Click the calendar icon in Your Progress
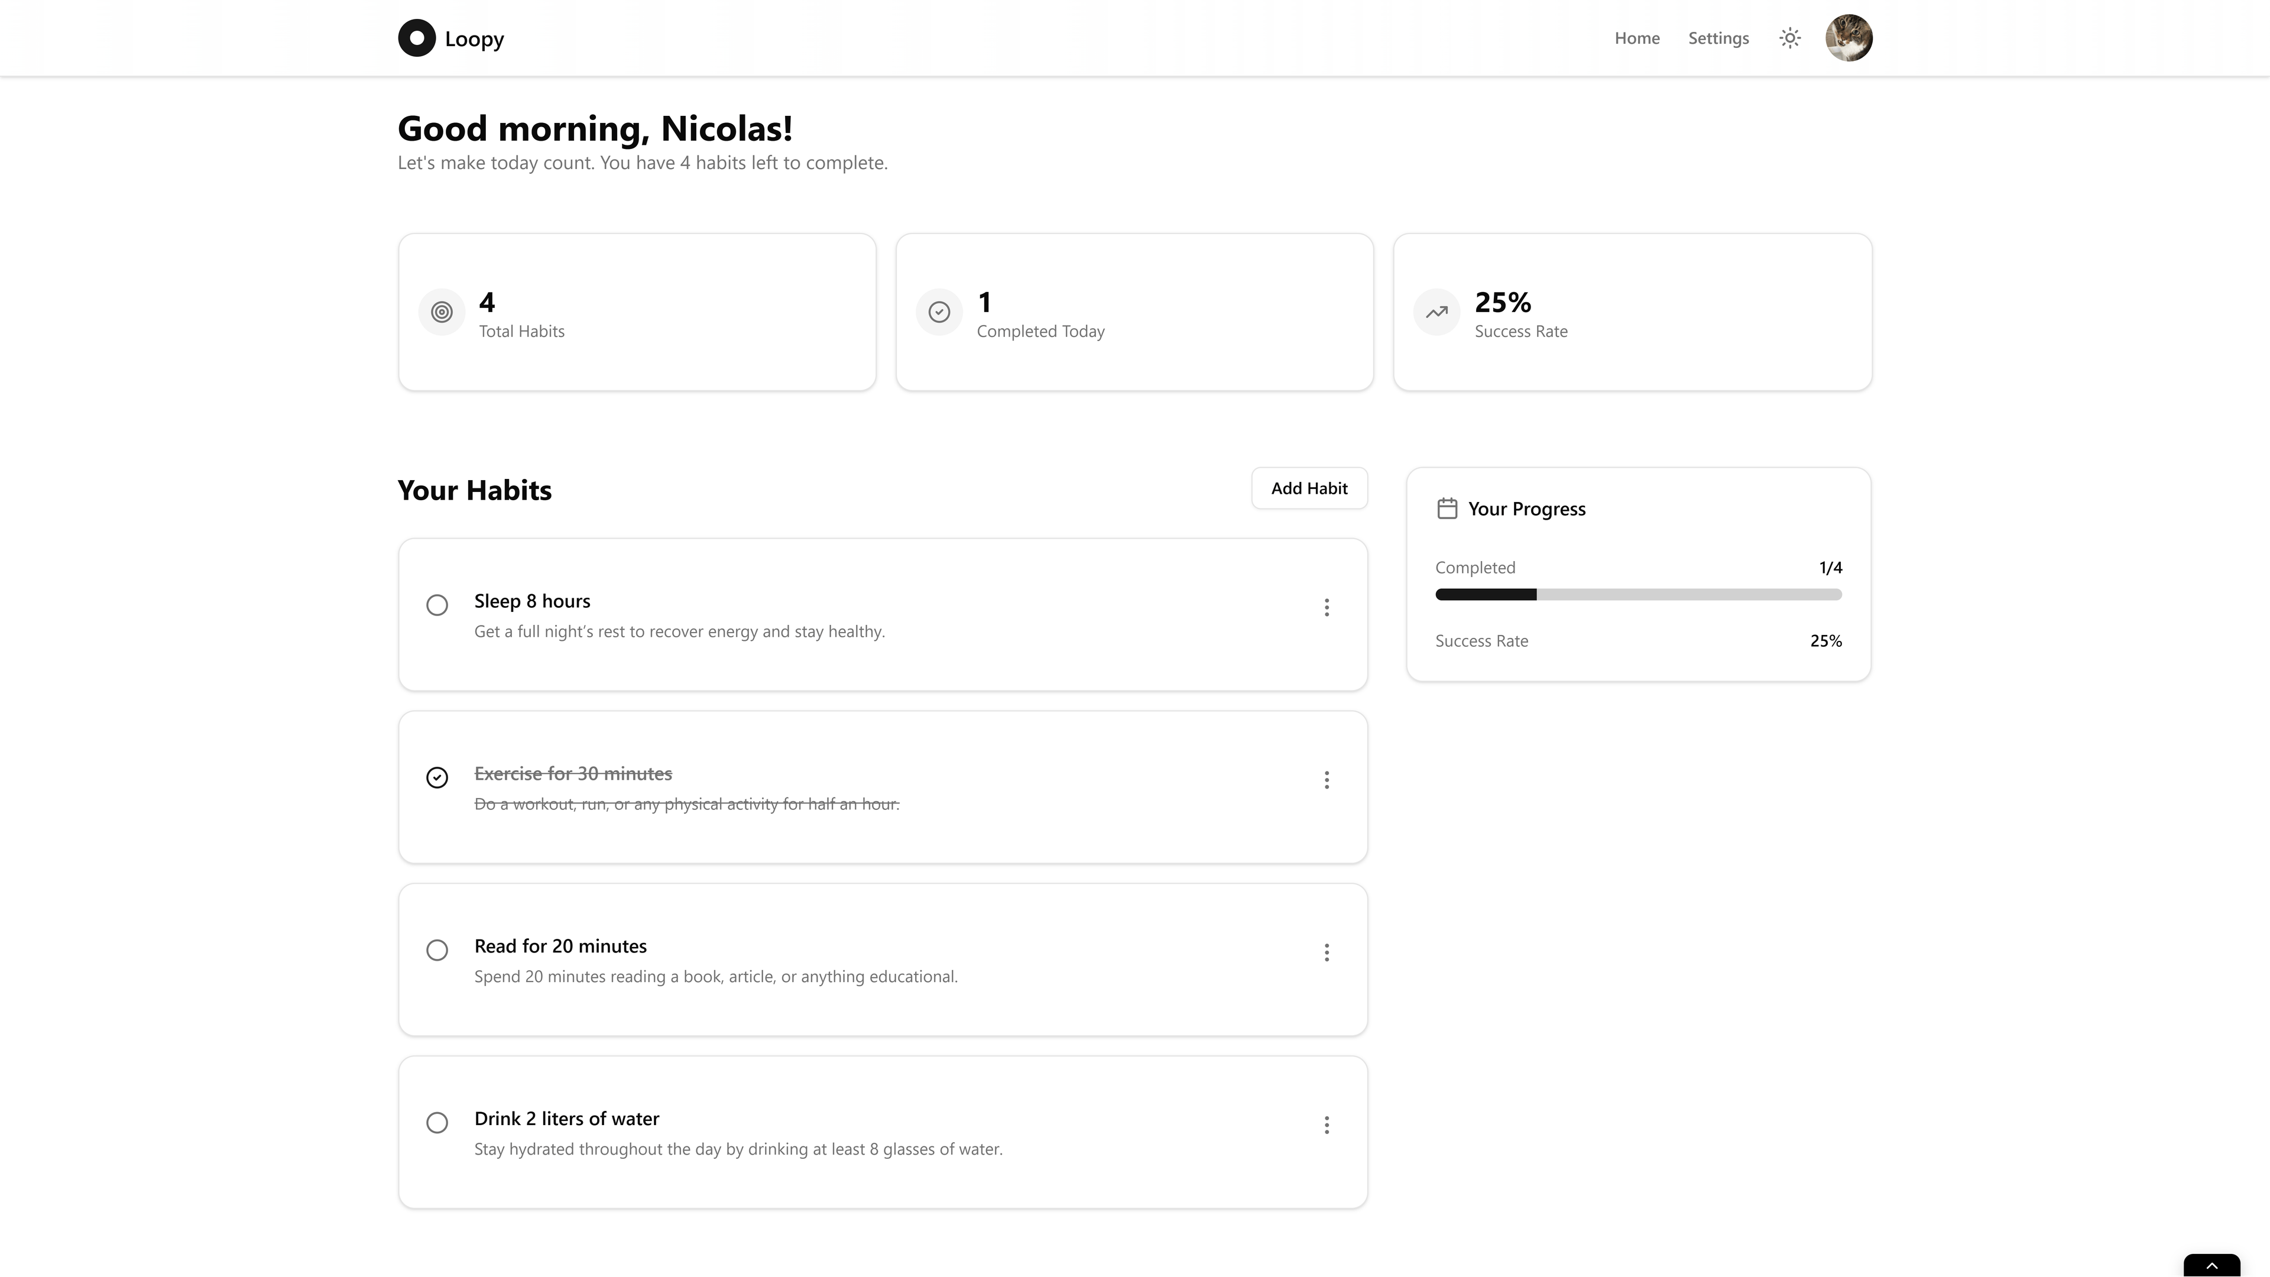 click(x=1447, y=508)
